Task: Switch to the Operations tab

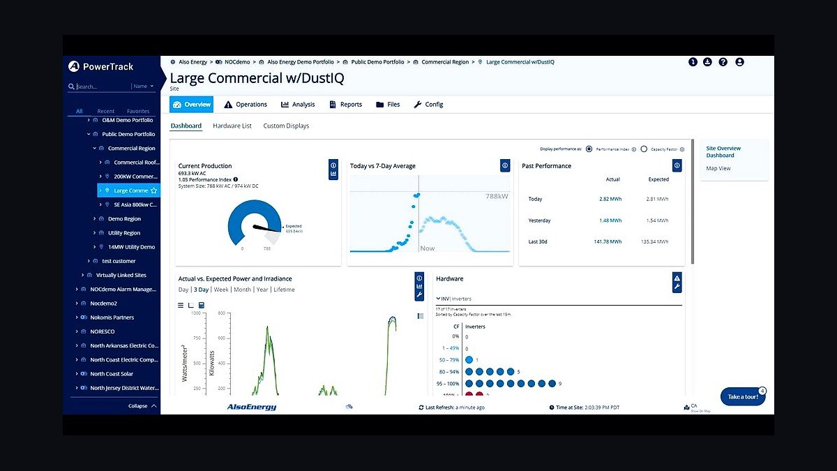Action: (x=246, y=105)
